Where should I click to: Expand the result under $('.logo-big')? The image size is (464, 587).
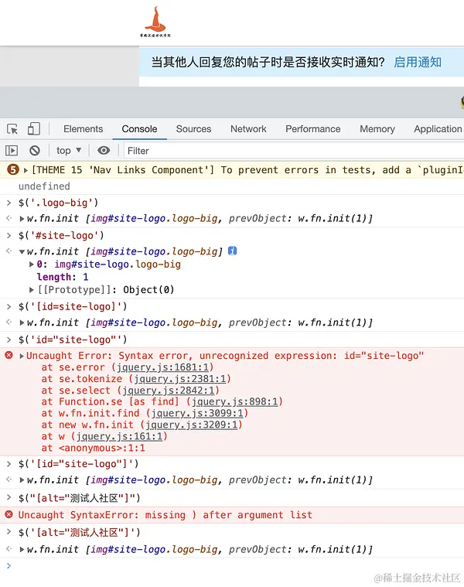click(22, 219)
